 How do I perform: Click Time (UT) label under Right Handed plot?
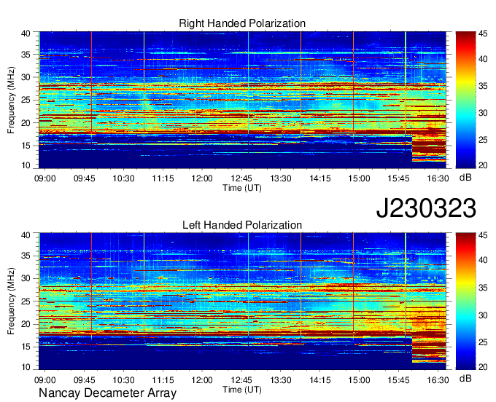(x=242, y=188)
